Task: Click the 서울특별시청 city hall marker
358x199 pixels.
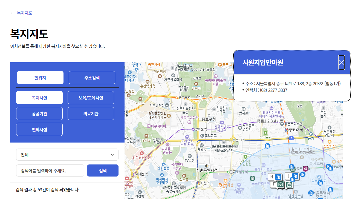Action: pyautogui.click(x=207, y=166)
